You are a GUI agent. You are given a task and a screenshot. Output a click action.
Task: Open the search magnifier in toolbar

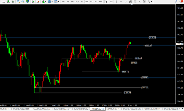[x=176, y=2]
